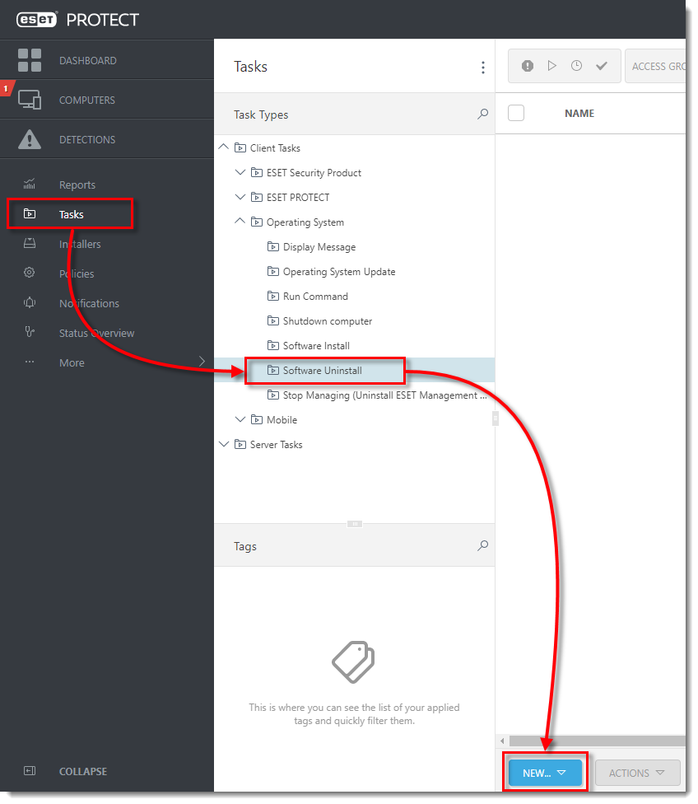Select the Software Uninstall task type
This screenshot has width=698, height=804.
(323, 370)
